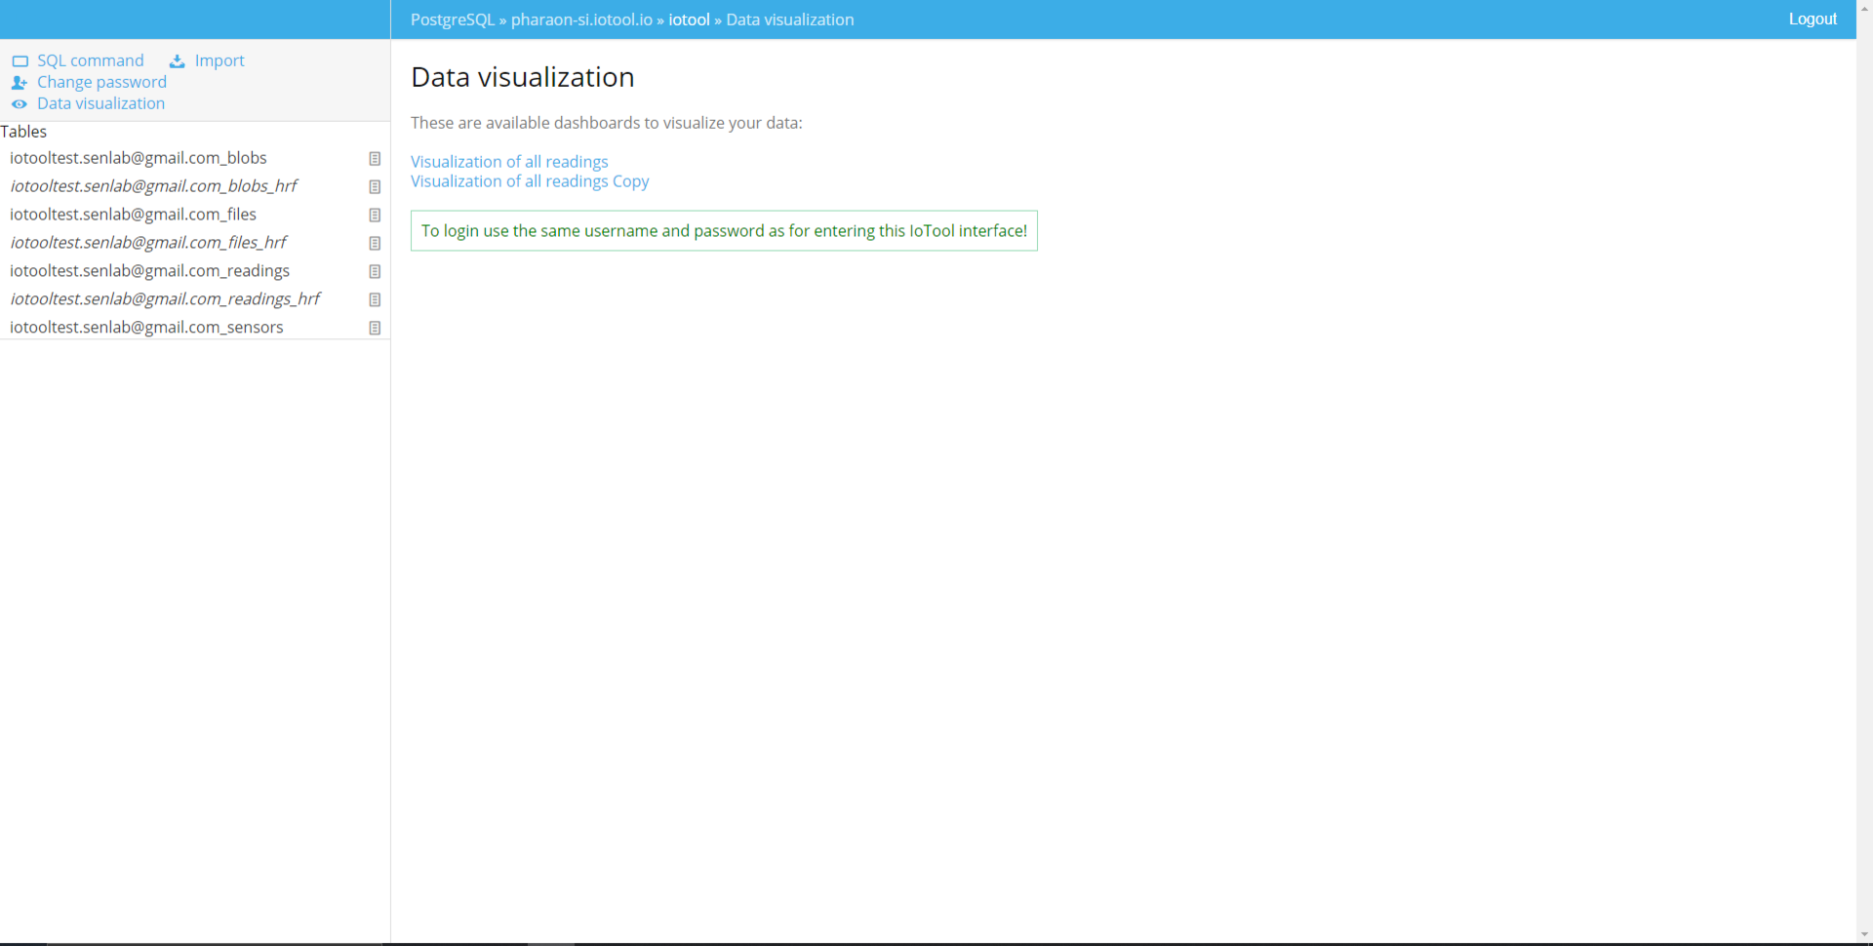Click the Data visualization eye icon

click(20, 104)
